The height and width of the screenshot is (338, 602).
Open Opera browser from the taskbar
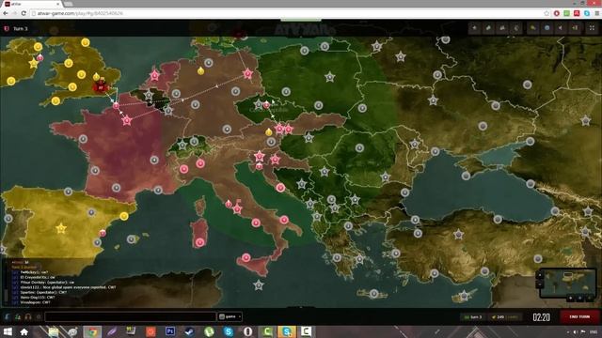(248, 331)
